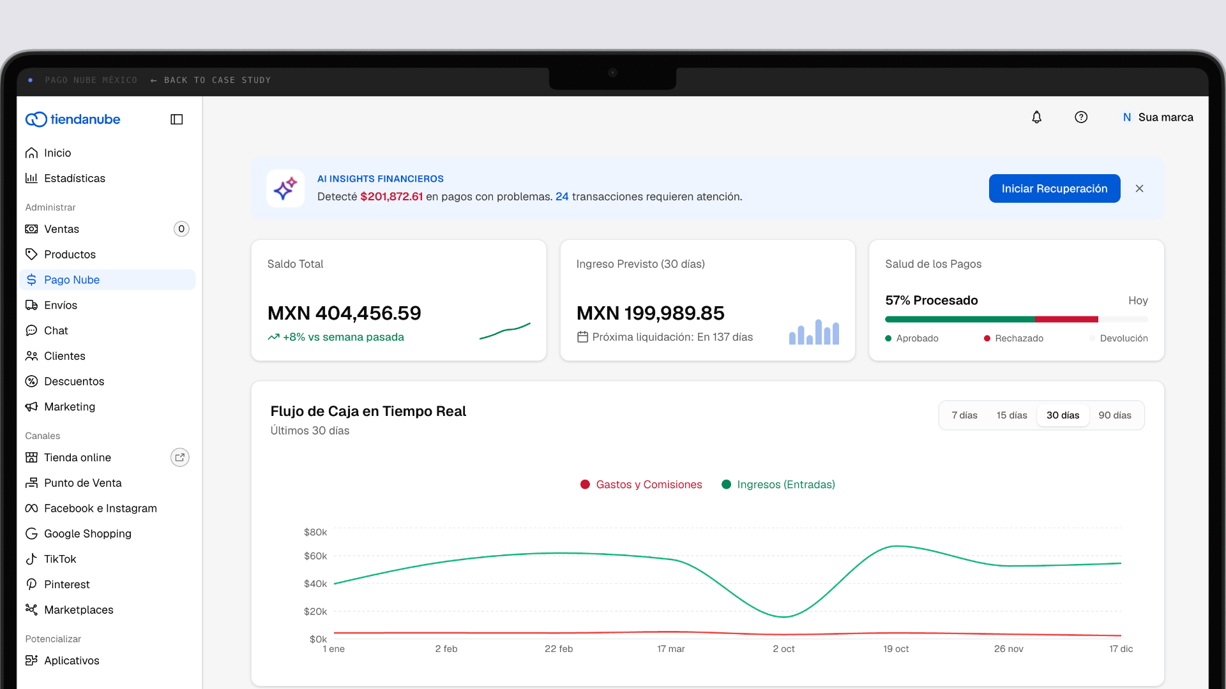Select the 7 días range

964,415
